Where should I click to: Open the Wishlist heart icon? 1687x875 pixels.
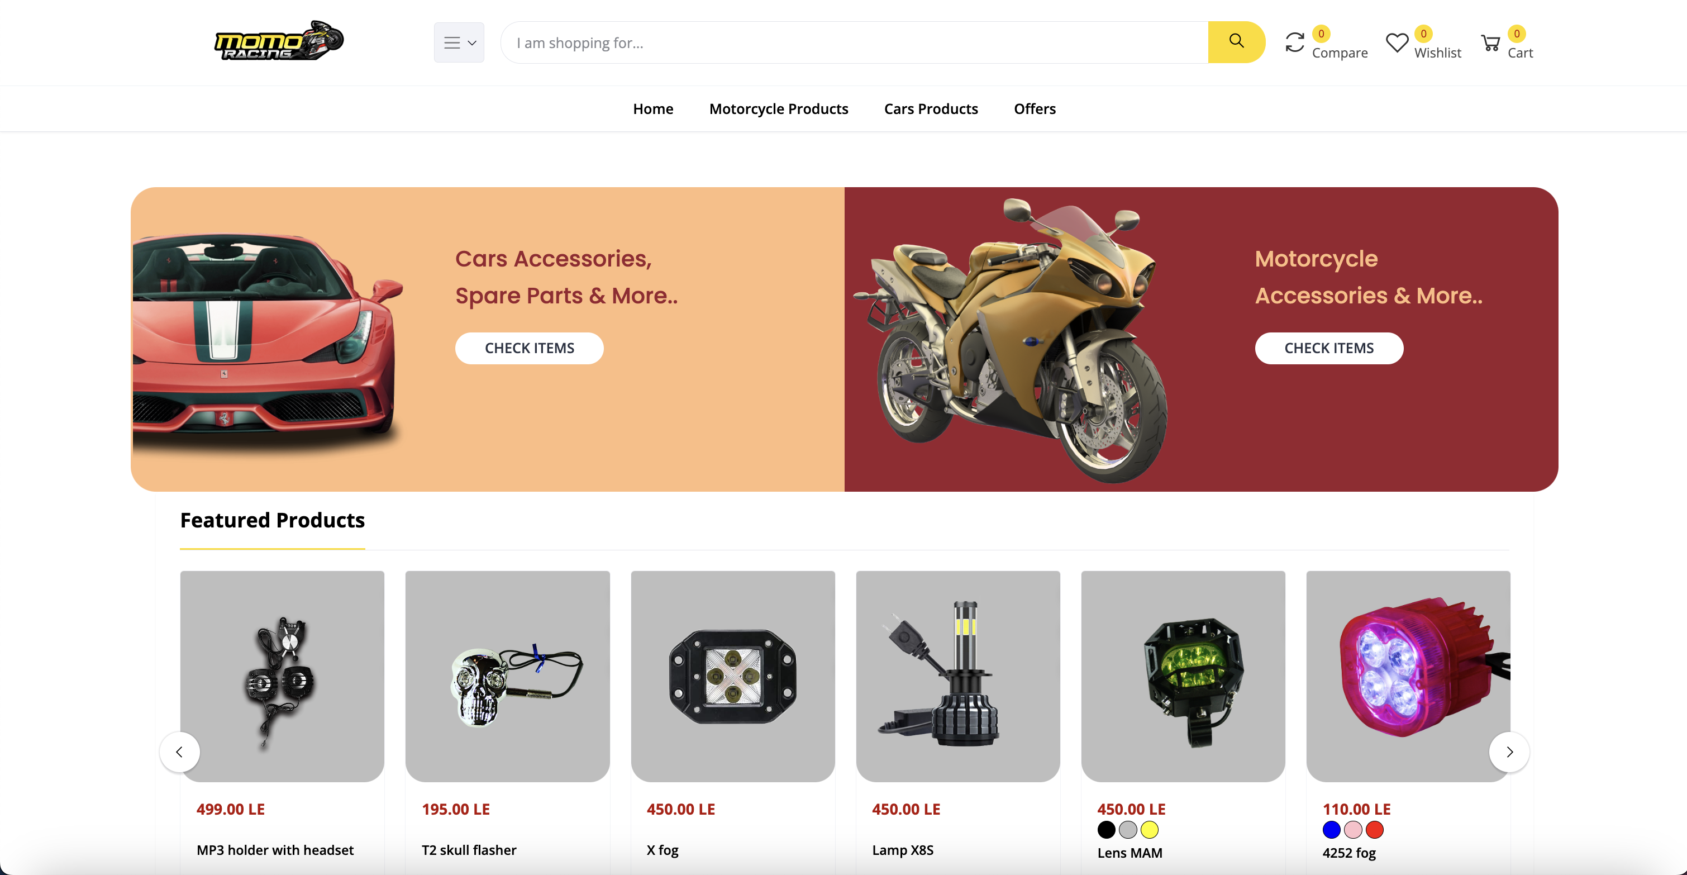(1397, 42)
